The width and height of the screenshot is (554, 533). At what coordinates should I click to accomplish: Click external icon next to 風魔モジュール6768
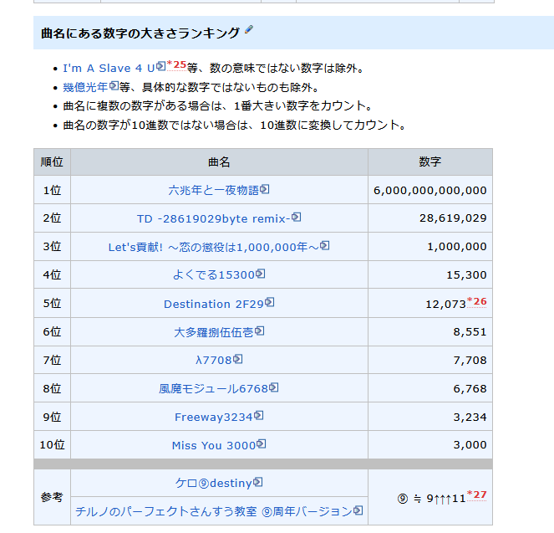tap(274, 387)
